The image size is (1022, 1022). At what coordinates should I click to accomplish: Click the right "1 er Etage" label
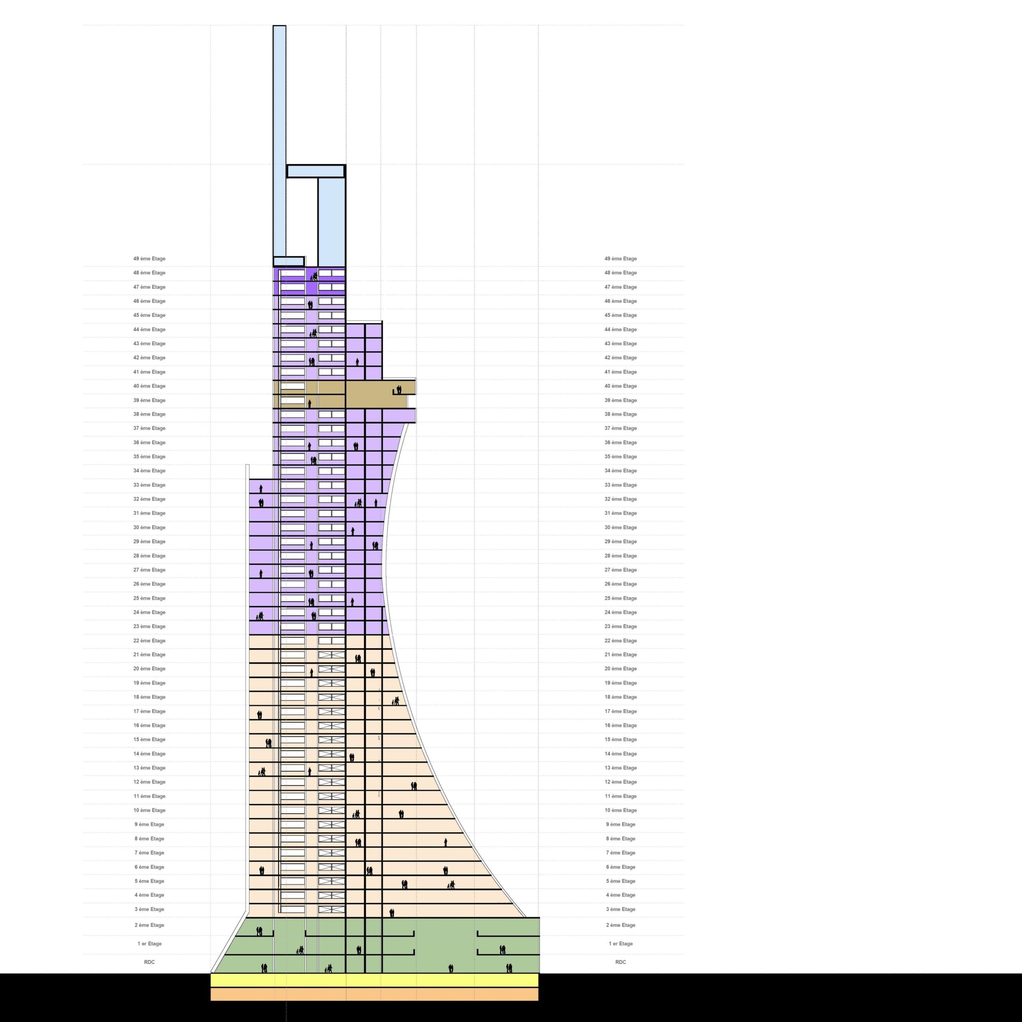tap(620, 944)
